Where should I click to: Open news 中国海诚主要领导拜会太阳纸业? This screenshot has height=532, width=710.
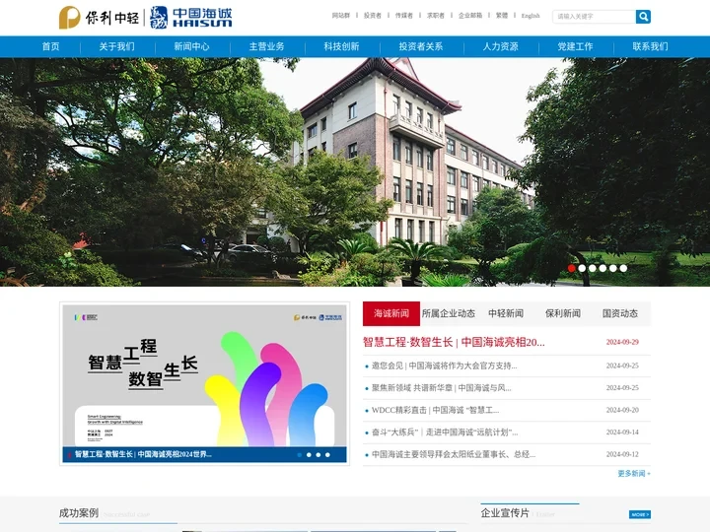point(454,454)
